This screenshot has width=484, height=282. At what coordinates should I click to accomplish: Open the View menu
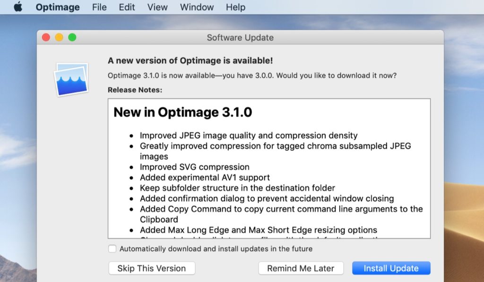[157, 7]
